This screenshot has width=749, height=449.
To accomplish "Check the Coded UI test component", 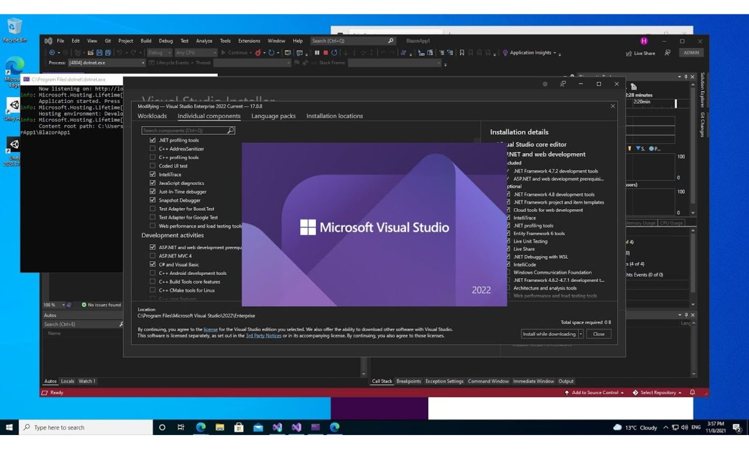I will click(153, 166).
